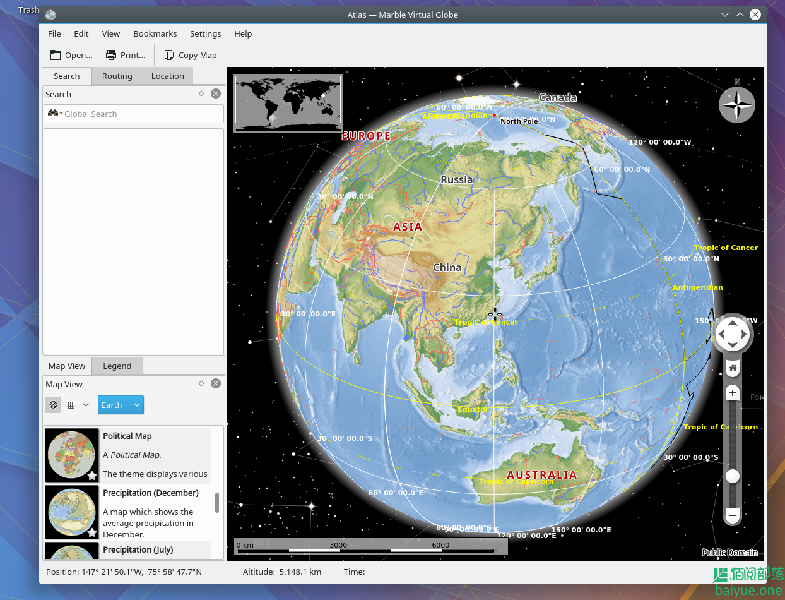Click the Altitude value in status bar
This screenshot has width=785, height=600.
pos(282,572)
